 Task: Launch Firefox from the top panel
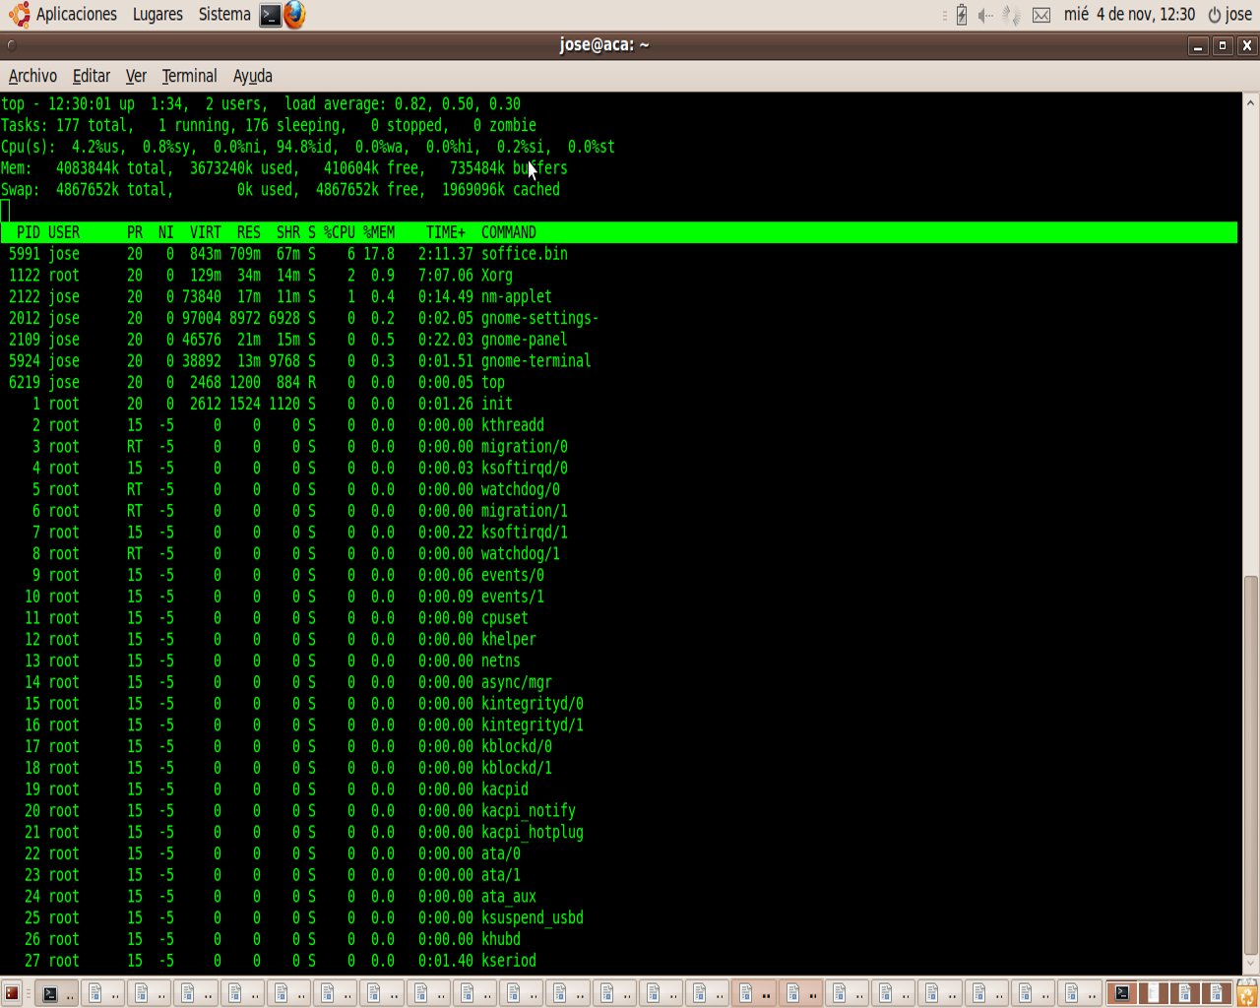294,15
